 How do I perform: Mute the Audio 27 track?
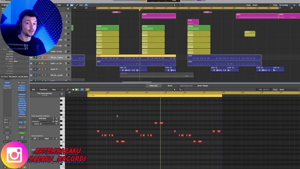(40, 69)
